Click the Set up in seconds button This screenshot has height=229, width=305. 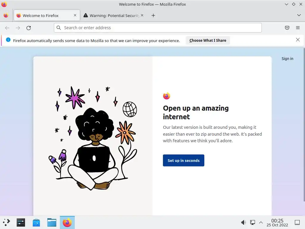pyautogui.click(x=183, y=160)
